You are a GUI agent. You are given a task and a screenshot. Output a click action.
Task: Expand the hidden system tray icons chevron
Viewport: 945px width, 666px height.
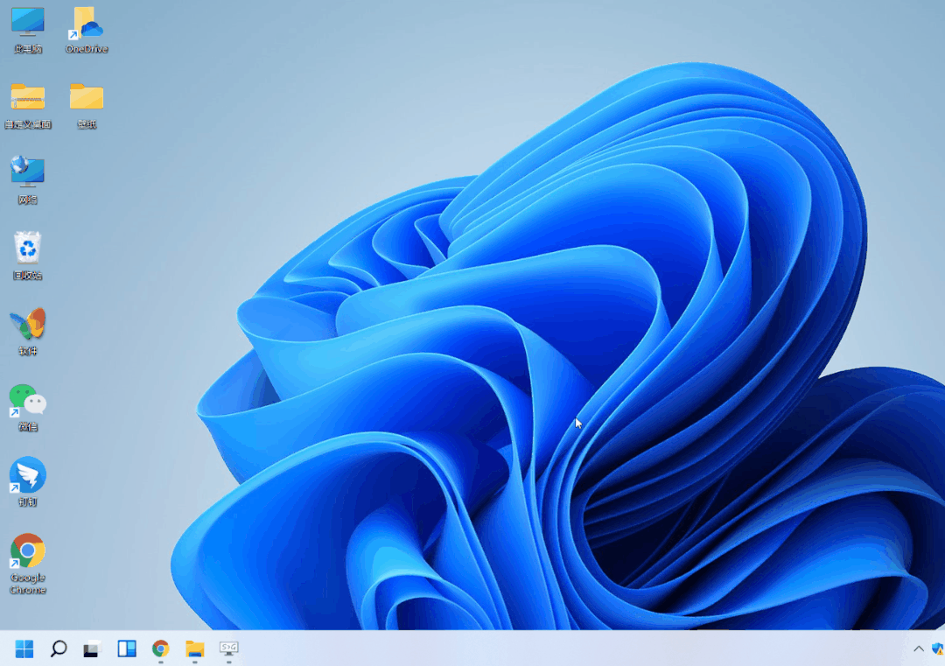click(x=919, y=648)
